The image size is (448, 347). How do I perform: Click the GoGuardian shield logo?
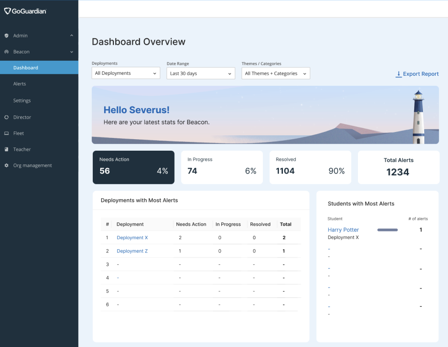pos(7,11)
